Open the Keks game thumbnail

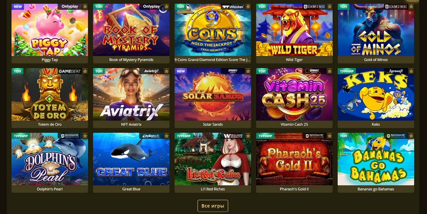coord(376,94)
